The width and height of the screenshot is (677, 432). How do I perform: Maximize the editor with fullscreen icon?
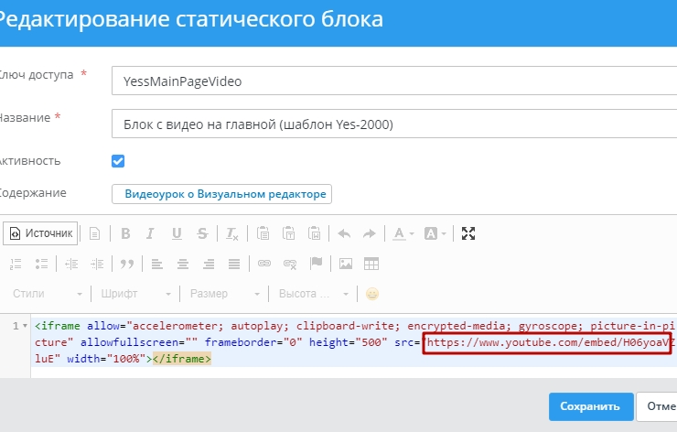tap(468, 233)
